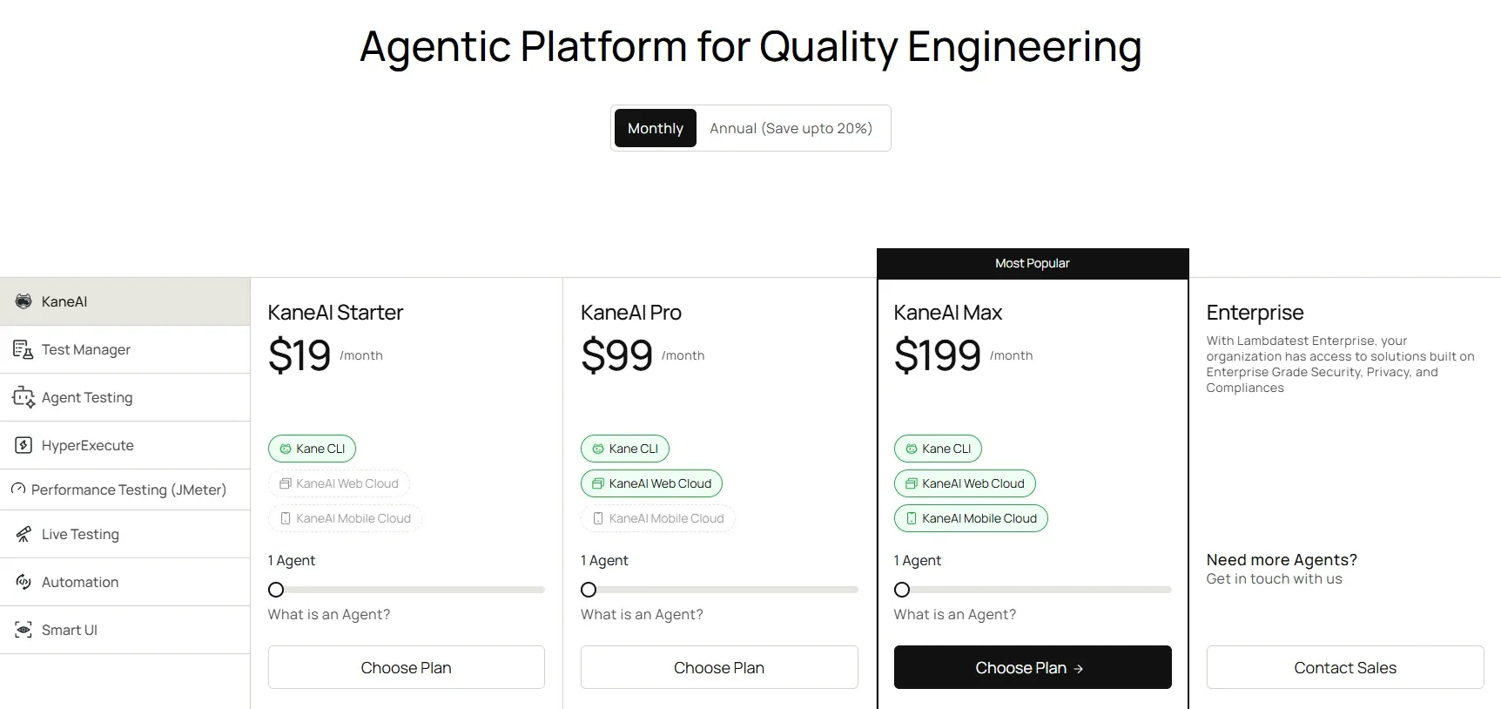Click KaneAI Web Cloud badge in Pro plan
The width and height of the screenshot is (1501, 709).
651,483
